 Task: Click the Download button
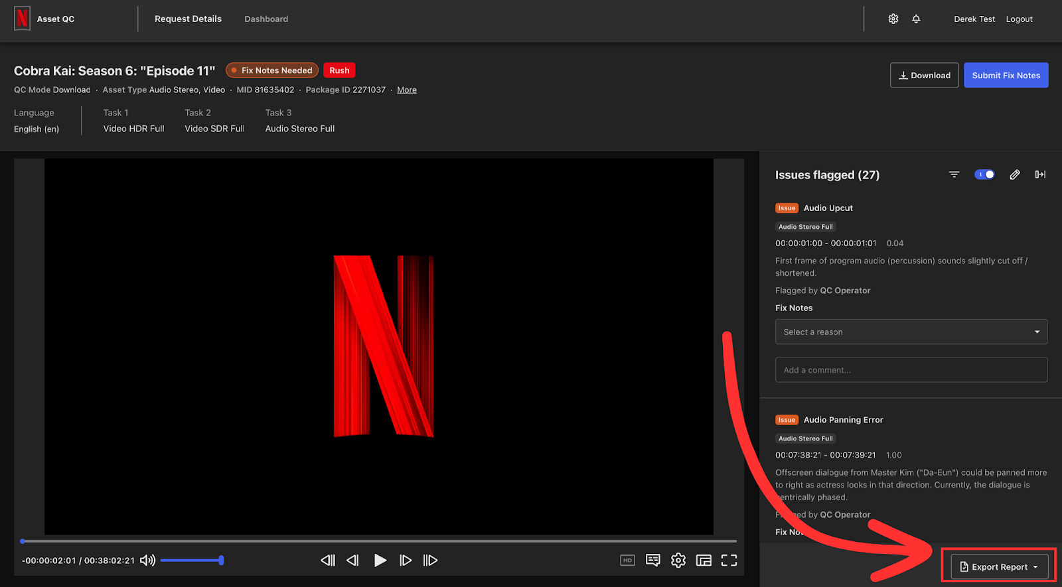pos(925,75)
